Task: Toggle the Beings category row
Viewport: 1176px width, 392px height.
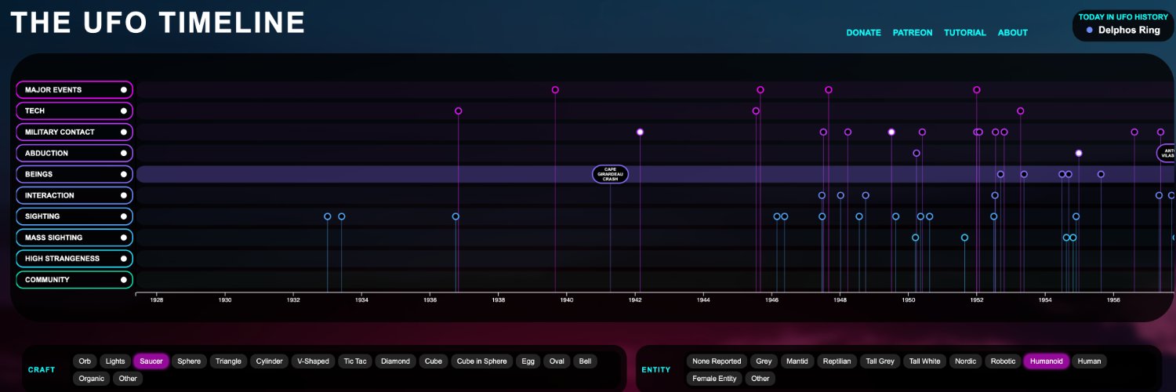Action: click(x=74, y=174)
